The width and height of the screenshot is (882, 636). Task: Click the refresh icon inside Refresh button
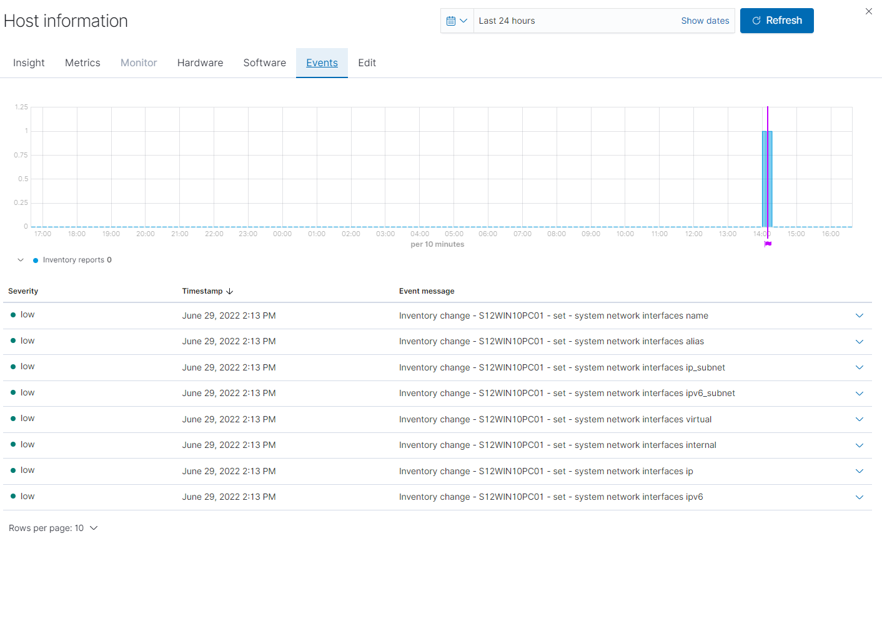(756, 21)
